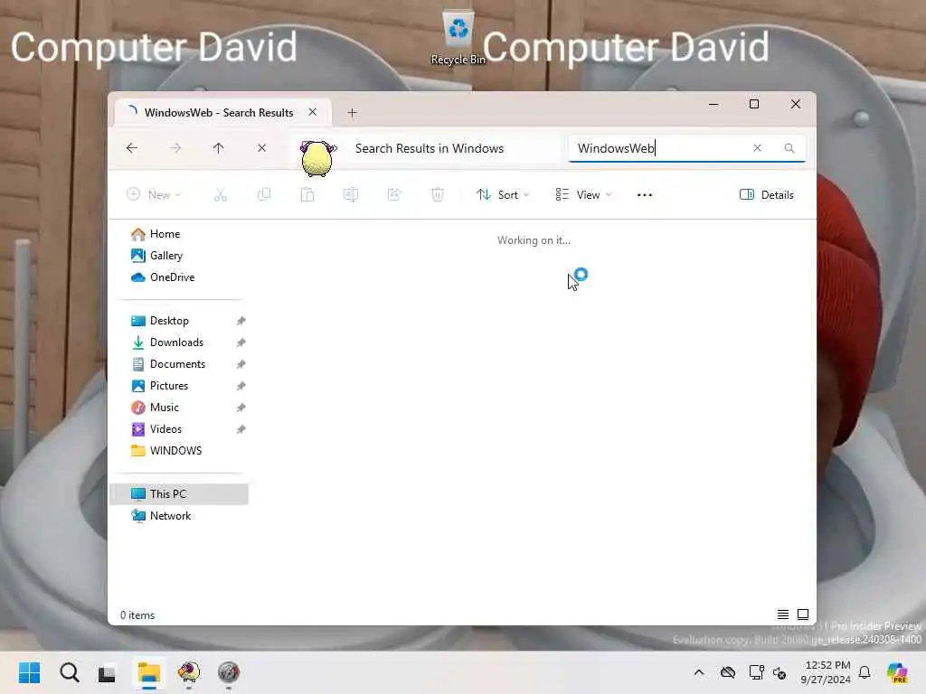Click the forward navigation arrow

tap(175, 148)
